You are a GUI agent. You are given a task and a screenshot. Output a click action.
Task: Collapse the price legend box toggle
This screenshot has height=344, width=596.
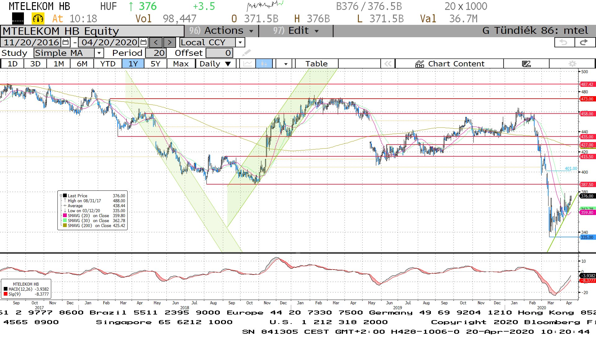61,196
